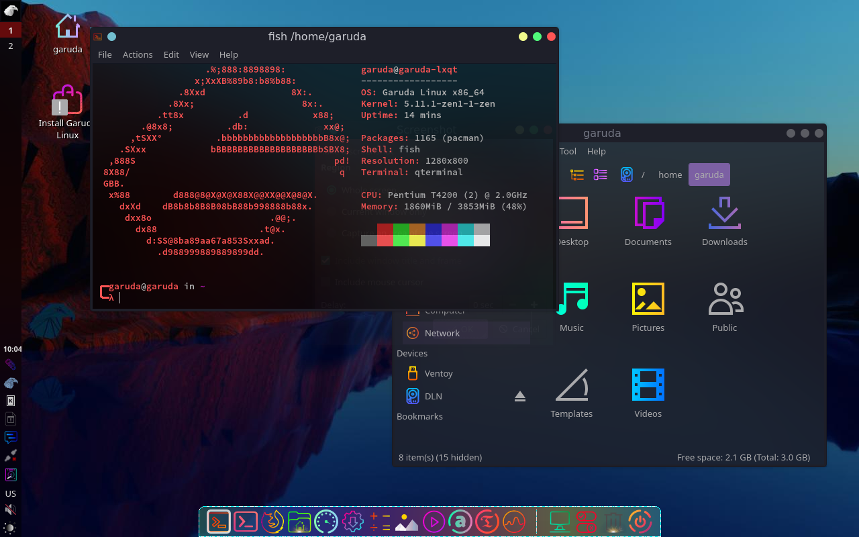Open the image viewer mountain dock icon
Screen dimensions: 859x537
pyautogui.click(x=407, y=522)
